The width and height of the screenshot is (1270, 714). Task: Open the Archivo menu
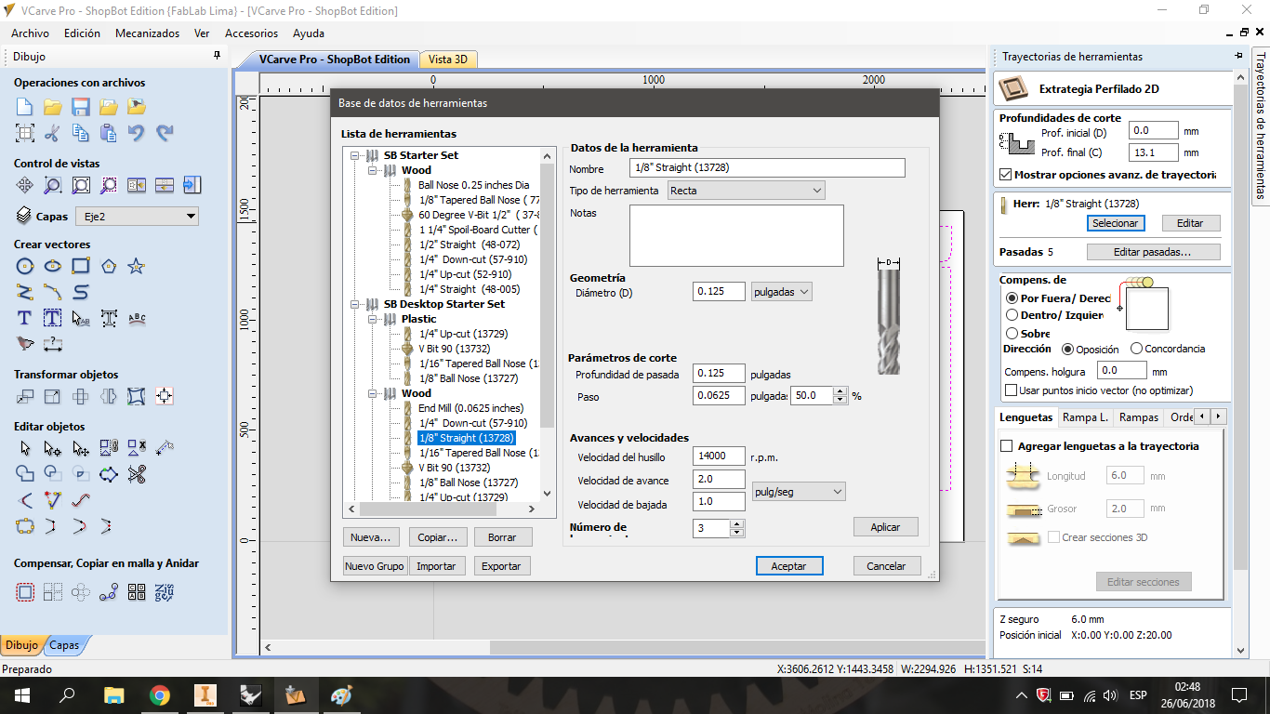(31, 33)
